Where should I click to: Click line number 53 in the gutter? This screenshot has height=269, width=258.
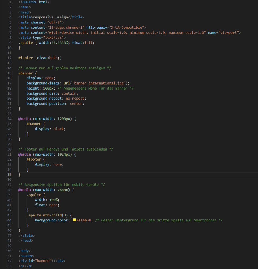[x=9, y=266]
